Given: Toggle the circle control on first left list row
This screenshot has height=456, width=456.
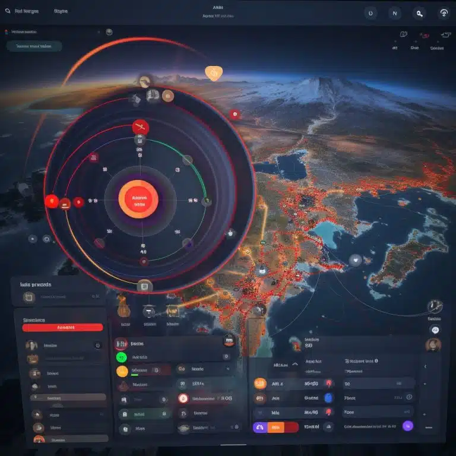Looking at the screenshot, I should (x=98, y=346).
